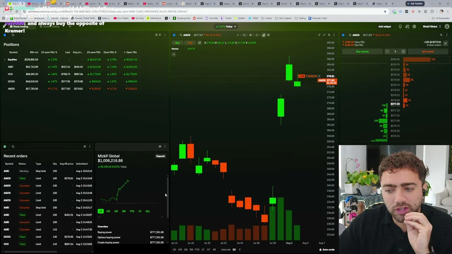Viewport: 452px width, 254px height.
Task: Toggle trading tools icon in chart header
Action: click(329, 35)
